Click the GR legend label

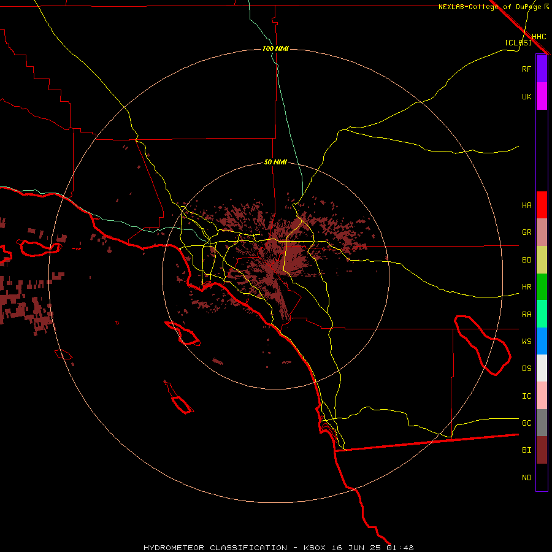tap(526, 232)
